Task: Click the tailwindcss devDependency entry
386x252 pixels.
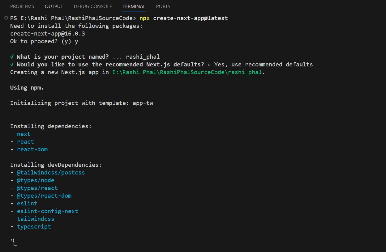Action: click(36, 219)
